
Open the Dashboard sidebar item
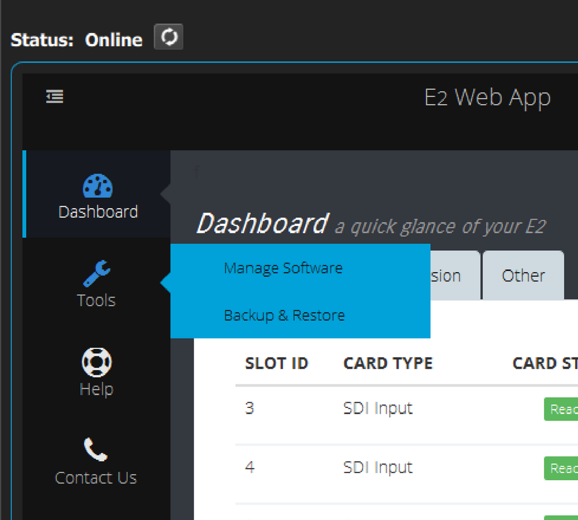pyautogui.click(x=98, y=194)
